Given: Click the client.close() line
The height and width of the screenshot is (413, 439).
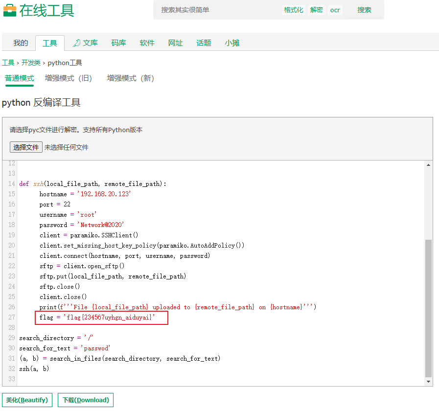Looking at the screenshot, I should coord(63,297).
